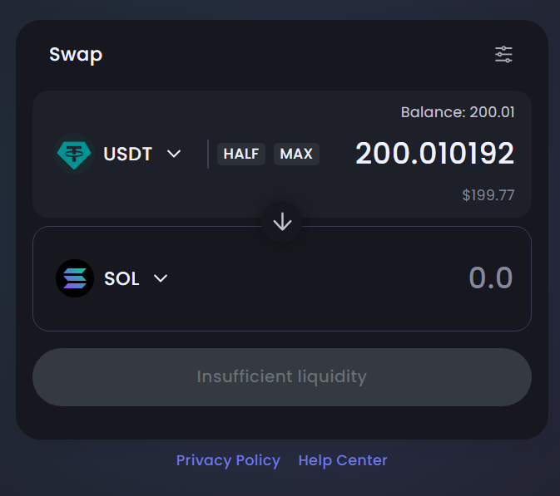Open the Help Center link
The height and width of the screenshot is (496, 560).
point(343,460)
